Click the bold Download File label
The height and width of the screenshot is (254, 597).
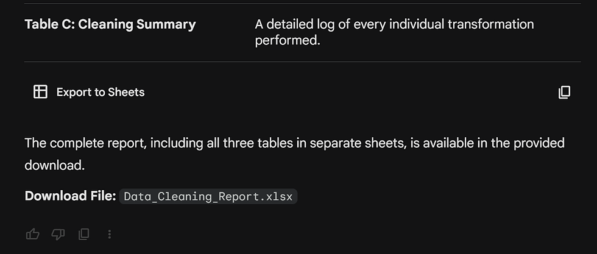[x=70, y=196]
